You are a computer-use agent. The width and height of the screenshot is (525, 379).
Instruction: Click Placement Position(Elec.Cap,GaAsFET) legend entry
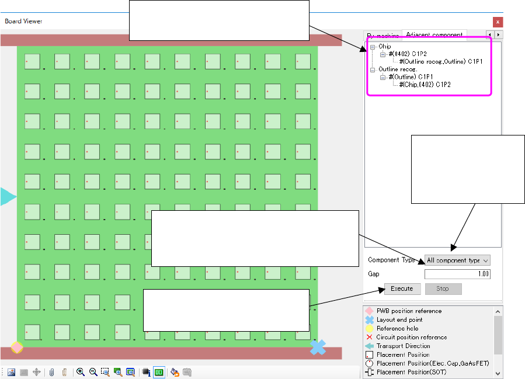[x=427, y=363]
